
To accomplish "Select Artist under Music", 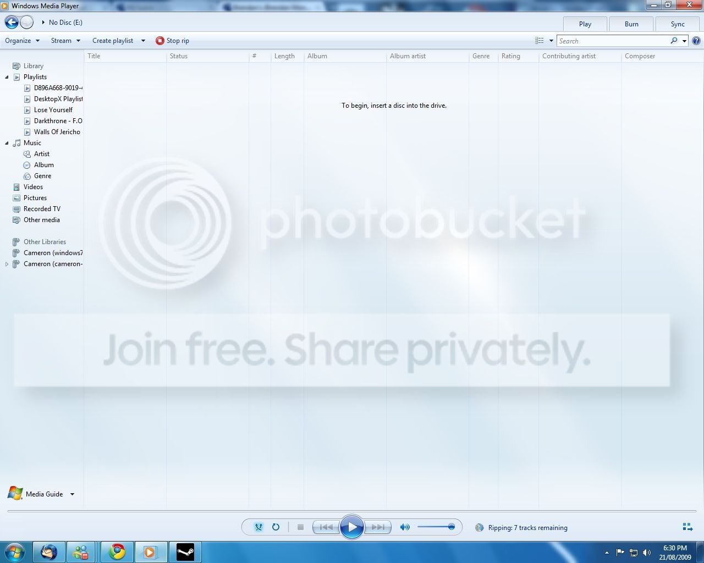I will [36, 154].
